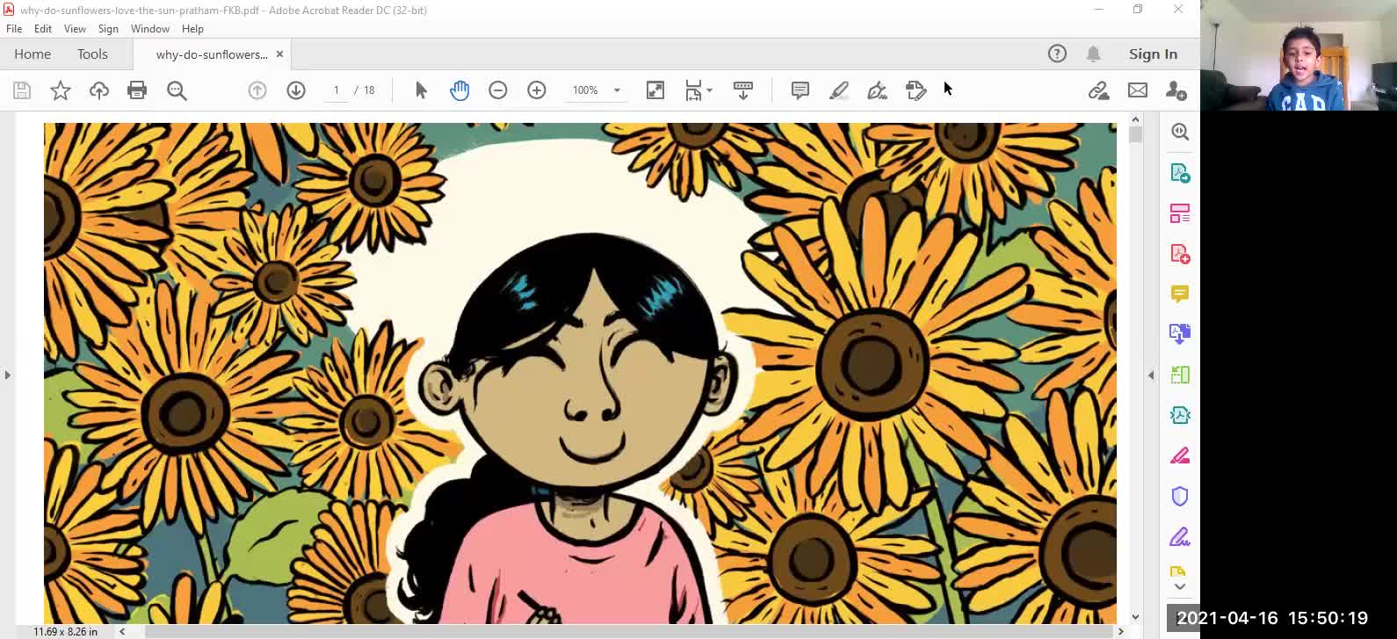Expand the zoom percentage dropdown
1397x639 pixels.
pos(617,90)
